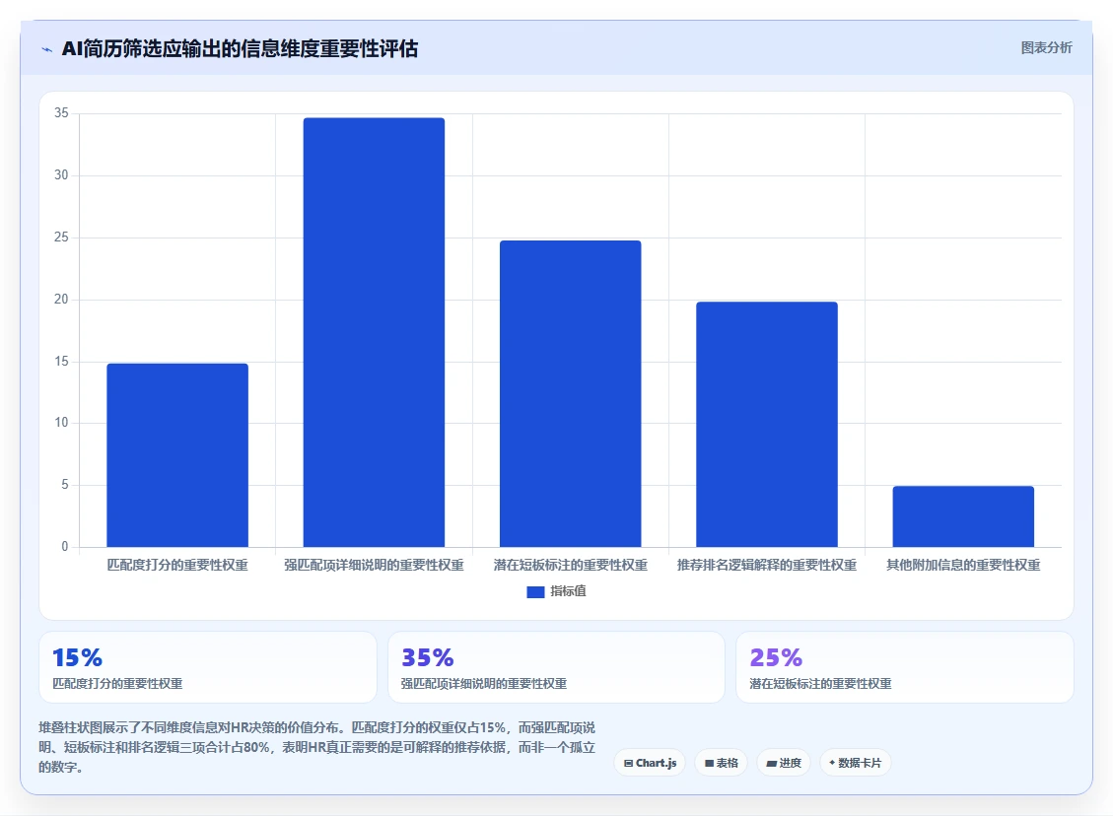This screenshot has height=816, width=1113.
Task: Click the card caption 潜在短板标注的重要性权重
Action: coord(820,683)
